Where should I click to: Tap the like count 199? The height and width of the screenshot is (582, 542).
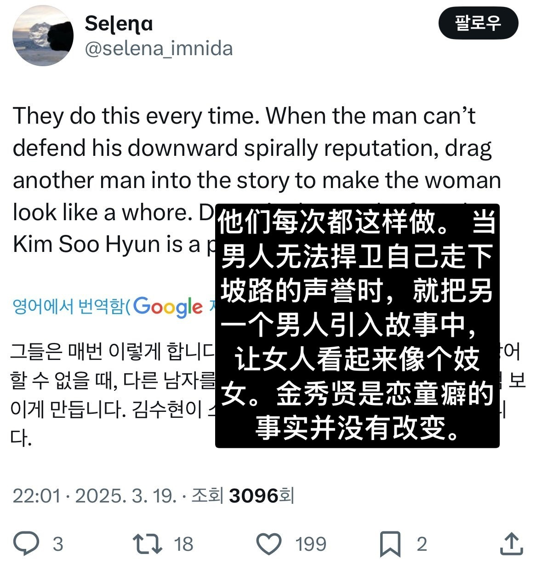point(311,544)
